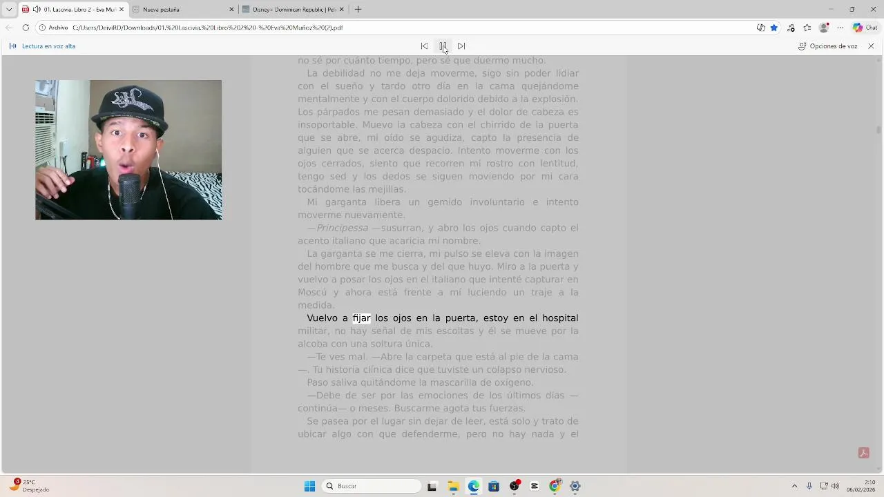884x497 pixels.
Task: Close the Disney+ tab
Action: (x=341, y=10)
